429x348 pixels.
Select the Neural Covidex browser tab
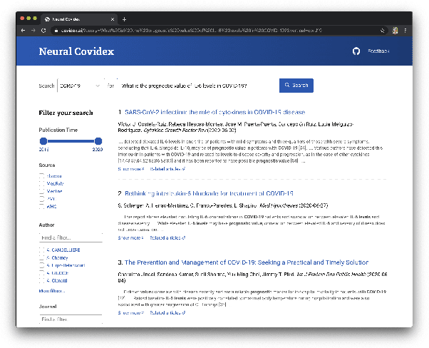79,19
